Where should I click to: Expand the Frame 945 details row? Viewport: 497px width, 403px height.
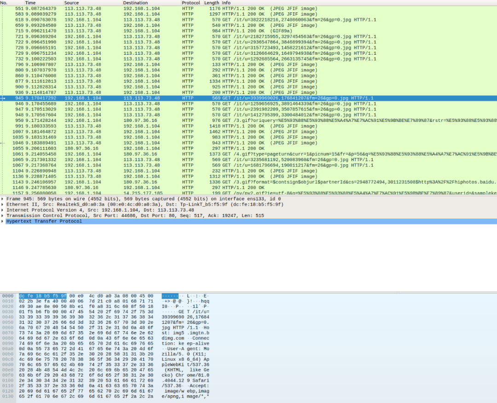(x=2, y=199)
